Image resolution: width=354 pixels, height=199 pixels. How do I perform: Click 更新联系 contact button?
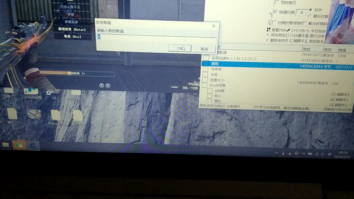(314, 41)
